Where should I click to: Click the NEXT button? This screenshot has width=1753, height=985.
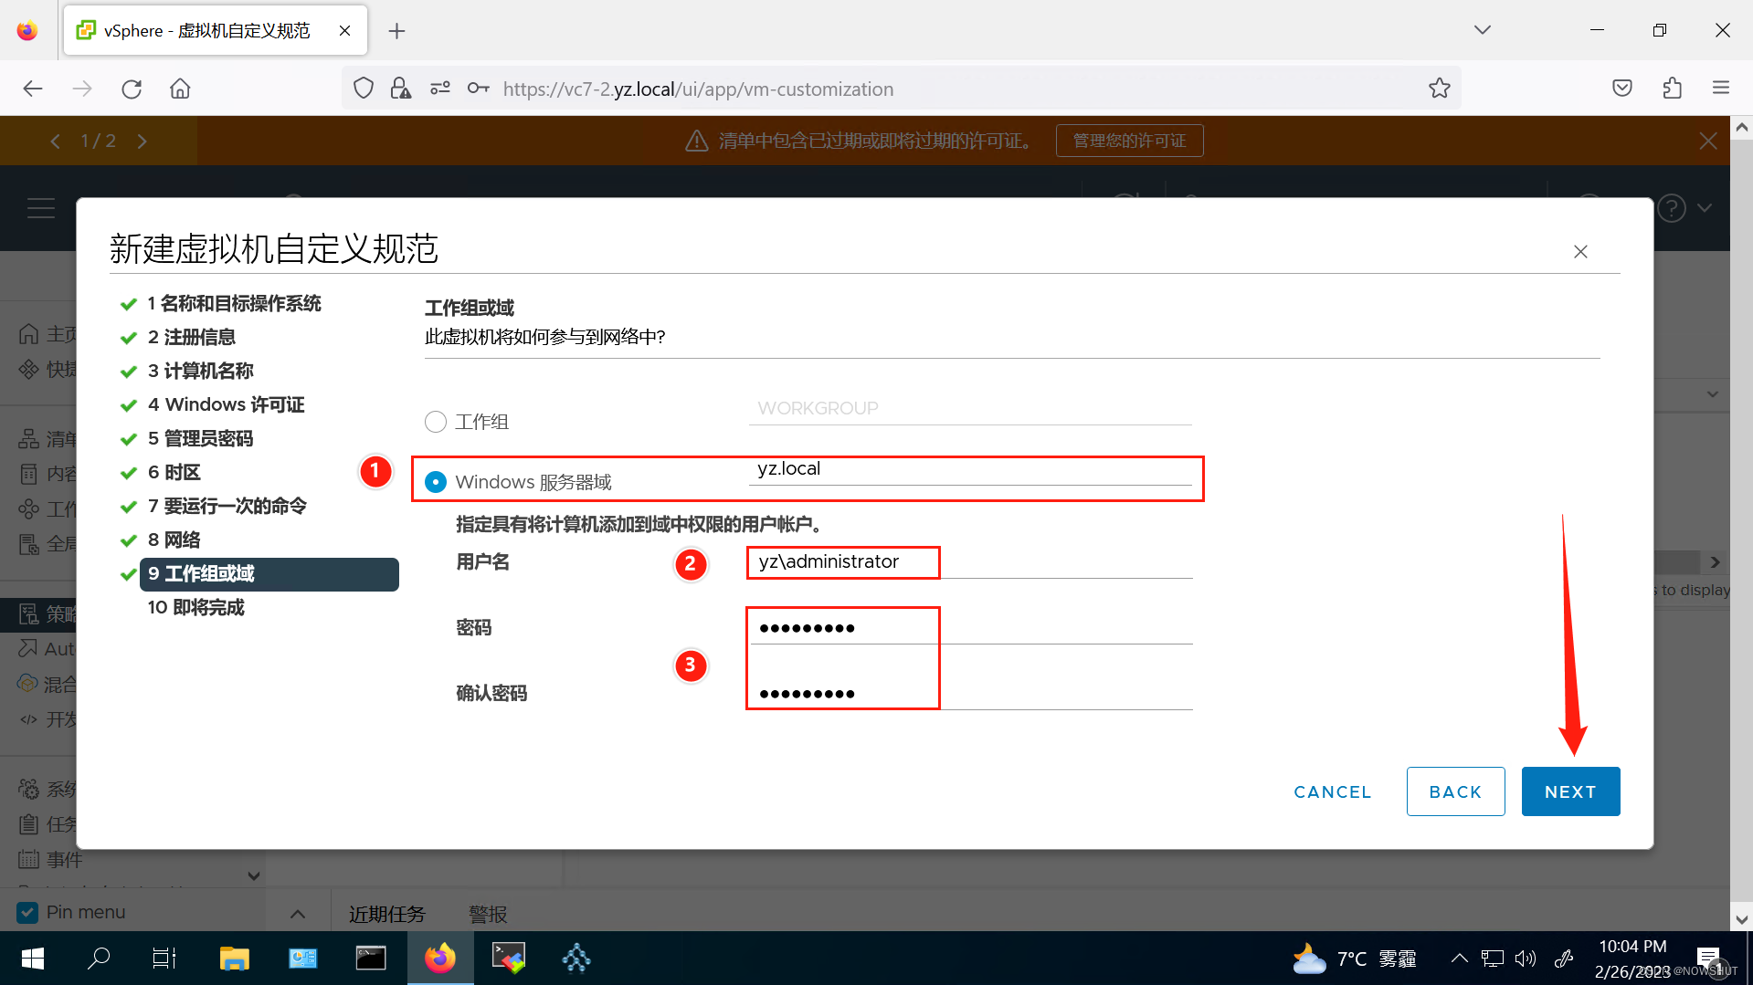(1570, 791)
